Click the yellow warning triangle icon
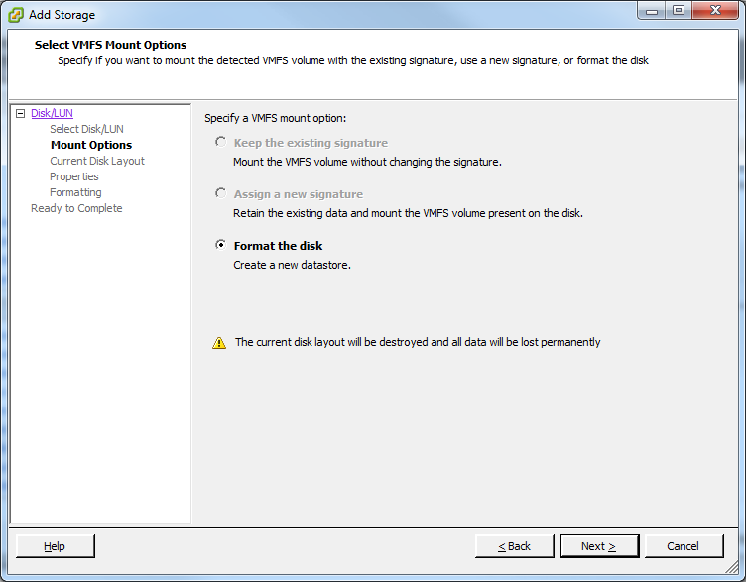Image resolution: width=746 pixels, height=582 pixels. [219, 343]
